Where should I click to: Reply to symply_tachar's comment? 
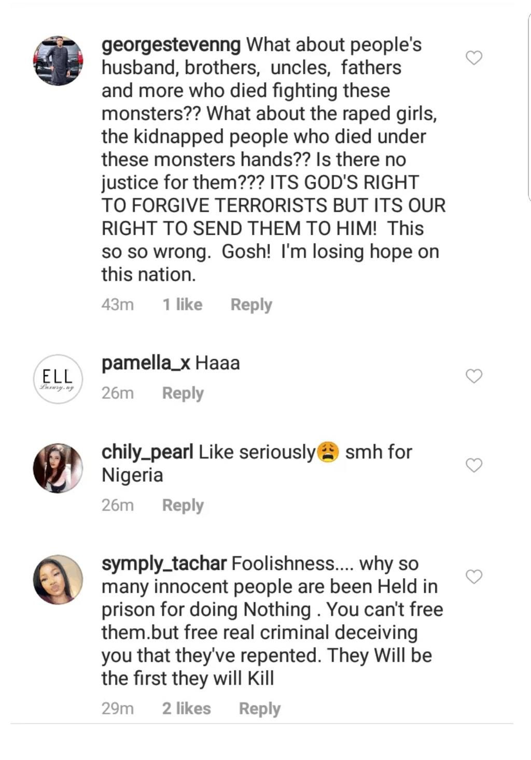point(259,708)
